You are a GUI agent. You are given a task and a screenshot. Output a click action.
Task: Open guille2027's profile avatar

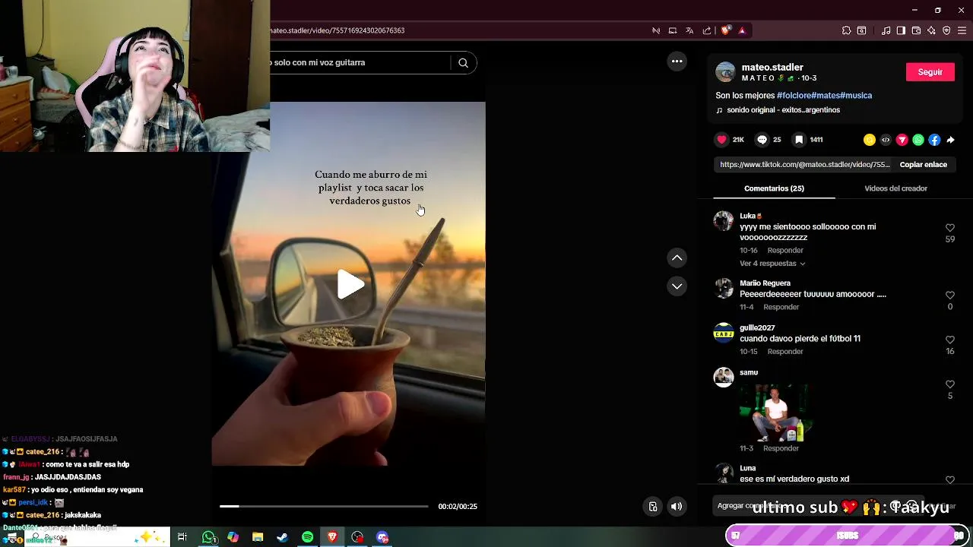point(724,333)
